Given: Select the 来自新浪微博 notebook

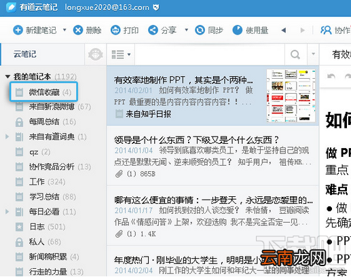Looking at the screenshot, I should coord(54,107).
